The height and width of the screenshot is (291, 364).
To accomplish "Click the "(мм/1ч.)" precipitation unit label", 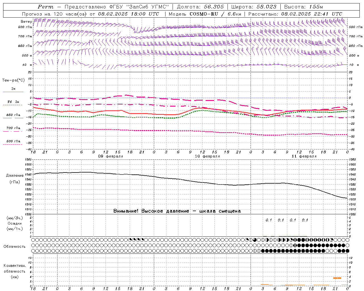I will [x=15, y=229].
